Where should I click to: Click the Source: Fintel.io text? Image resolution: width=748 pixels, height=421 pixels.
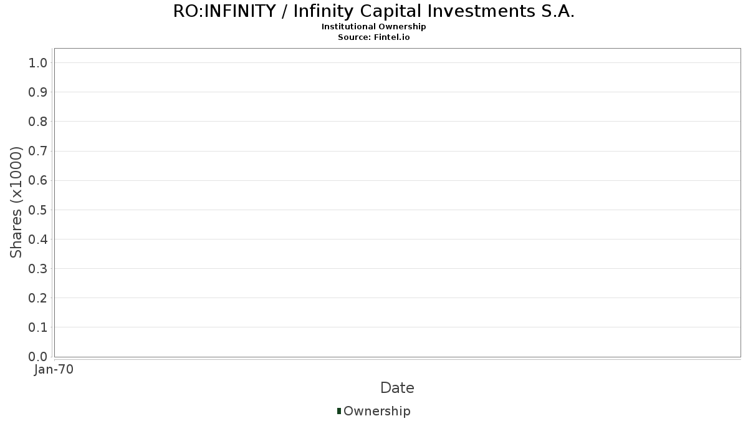click(373, 37)
